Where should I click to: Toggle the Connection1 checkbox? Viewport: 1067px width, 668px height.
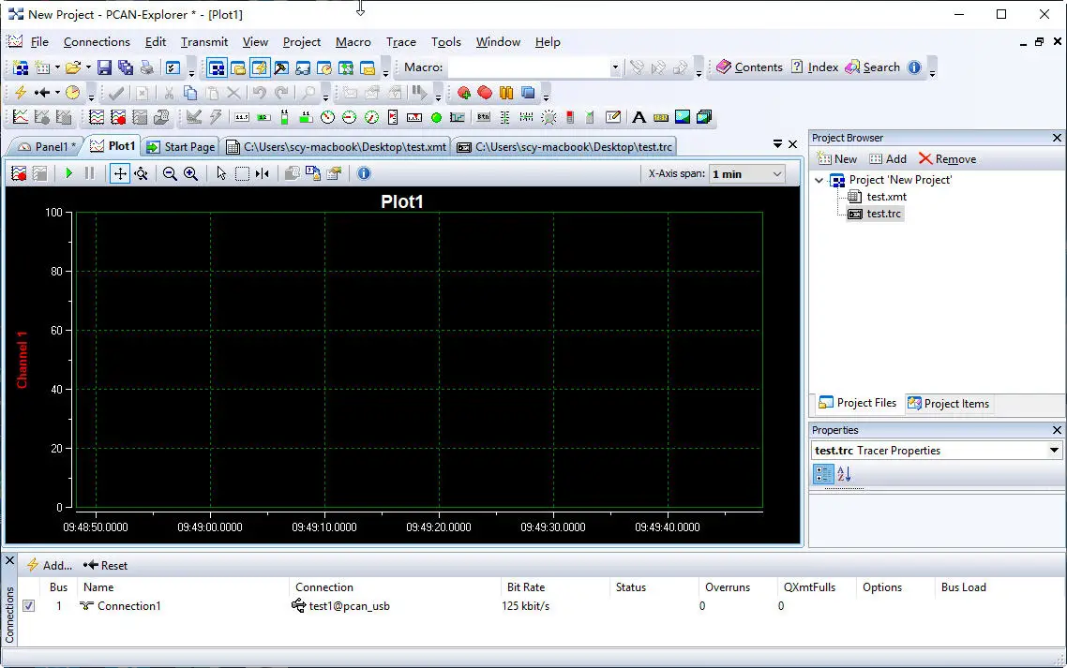pyautogui.click(x=28, y=605)
